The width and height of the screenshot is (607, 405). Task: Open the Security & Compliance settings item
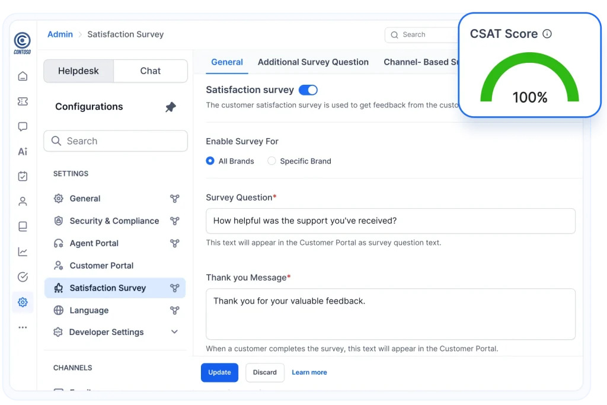point(115,221)
